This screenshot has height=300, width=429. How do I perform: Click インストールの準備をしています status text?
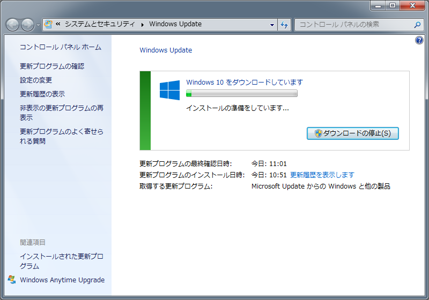[x=238, y=108]
